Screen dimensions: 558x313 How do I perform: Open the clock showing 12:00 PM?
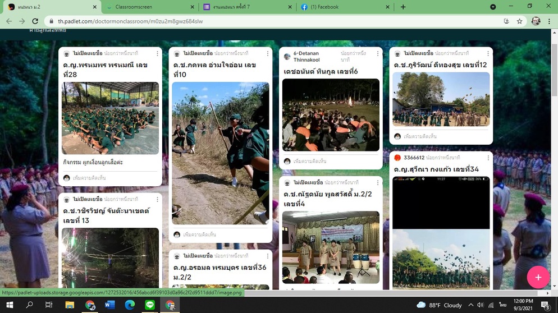pyautogui.click(x=523, y=305)
